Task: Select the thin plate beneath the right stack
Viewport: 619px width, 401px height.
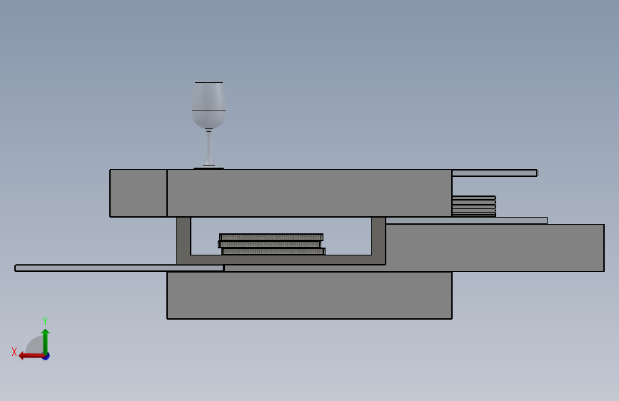Action: pos(467,220)
